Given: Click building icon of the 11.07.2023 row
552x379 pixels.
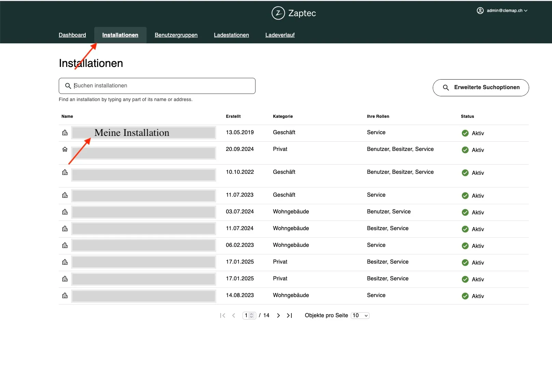Looking at the screenshot, I should [65, 195].
